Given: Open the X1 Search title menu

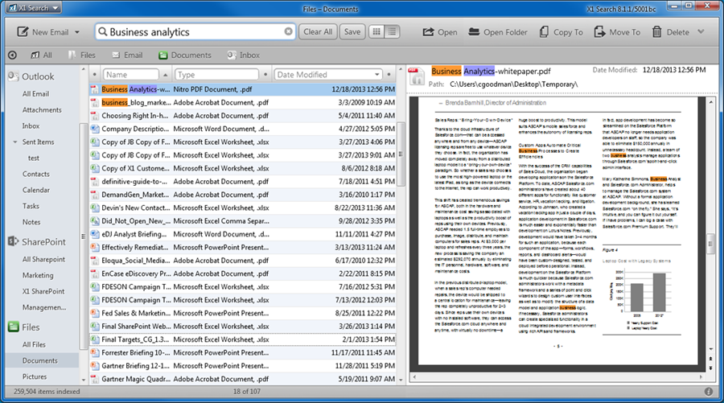Looking at the screenshot, I should click(34, 8).
